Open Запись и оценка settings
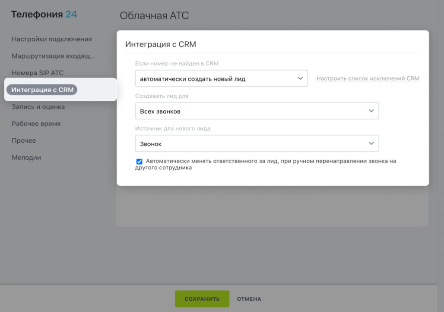 pos(38,107)
